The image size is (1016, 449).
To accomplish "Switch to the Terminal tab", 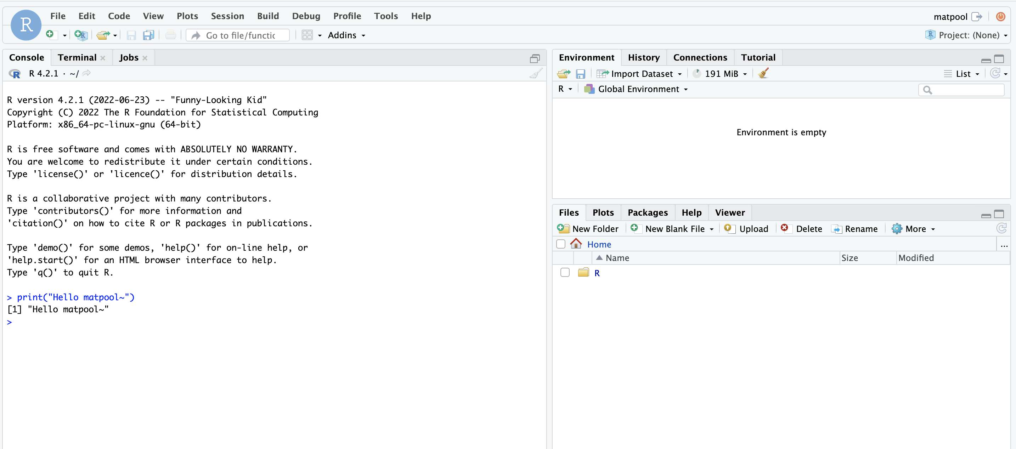I will (x=77, y=58).
